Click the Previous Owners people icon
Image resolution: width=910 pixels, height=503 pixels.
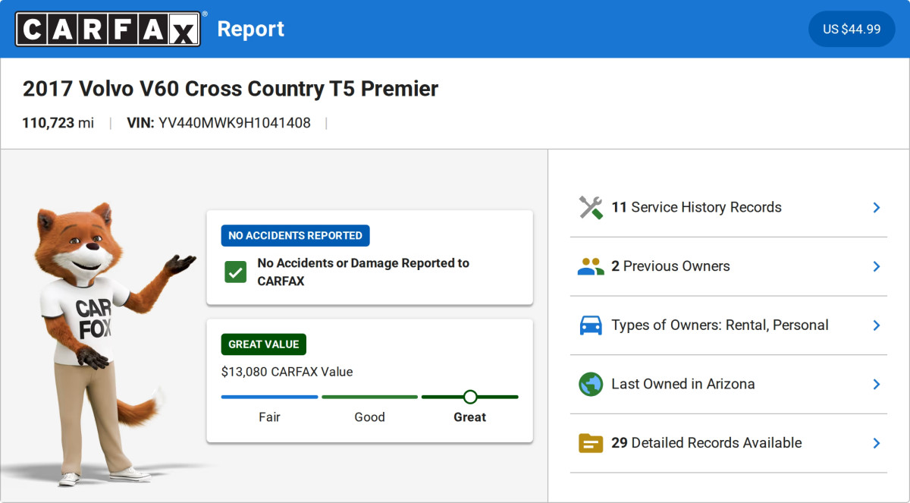pos(591,266)
